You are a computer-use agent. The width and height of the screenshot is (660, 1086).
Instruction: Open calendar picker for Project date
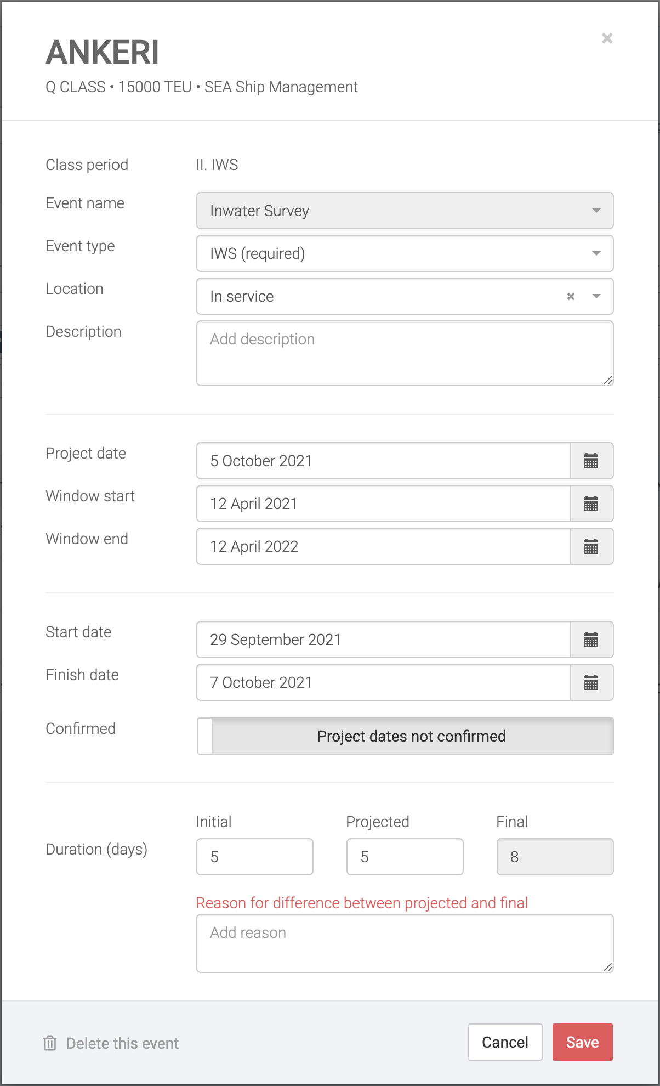591,461
